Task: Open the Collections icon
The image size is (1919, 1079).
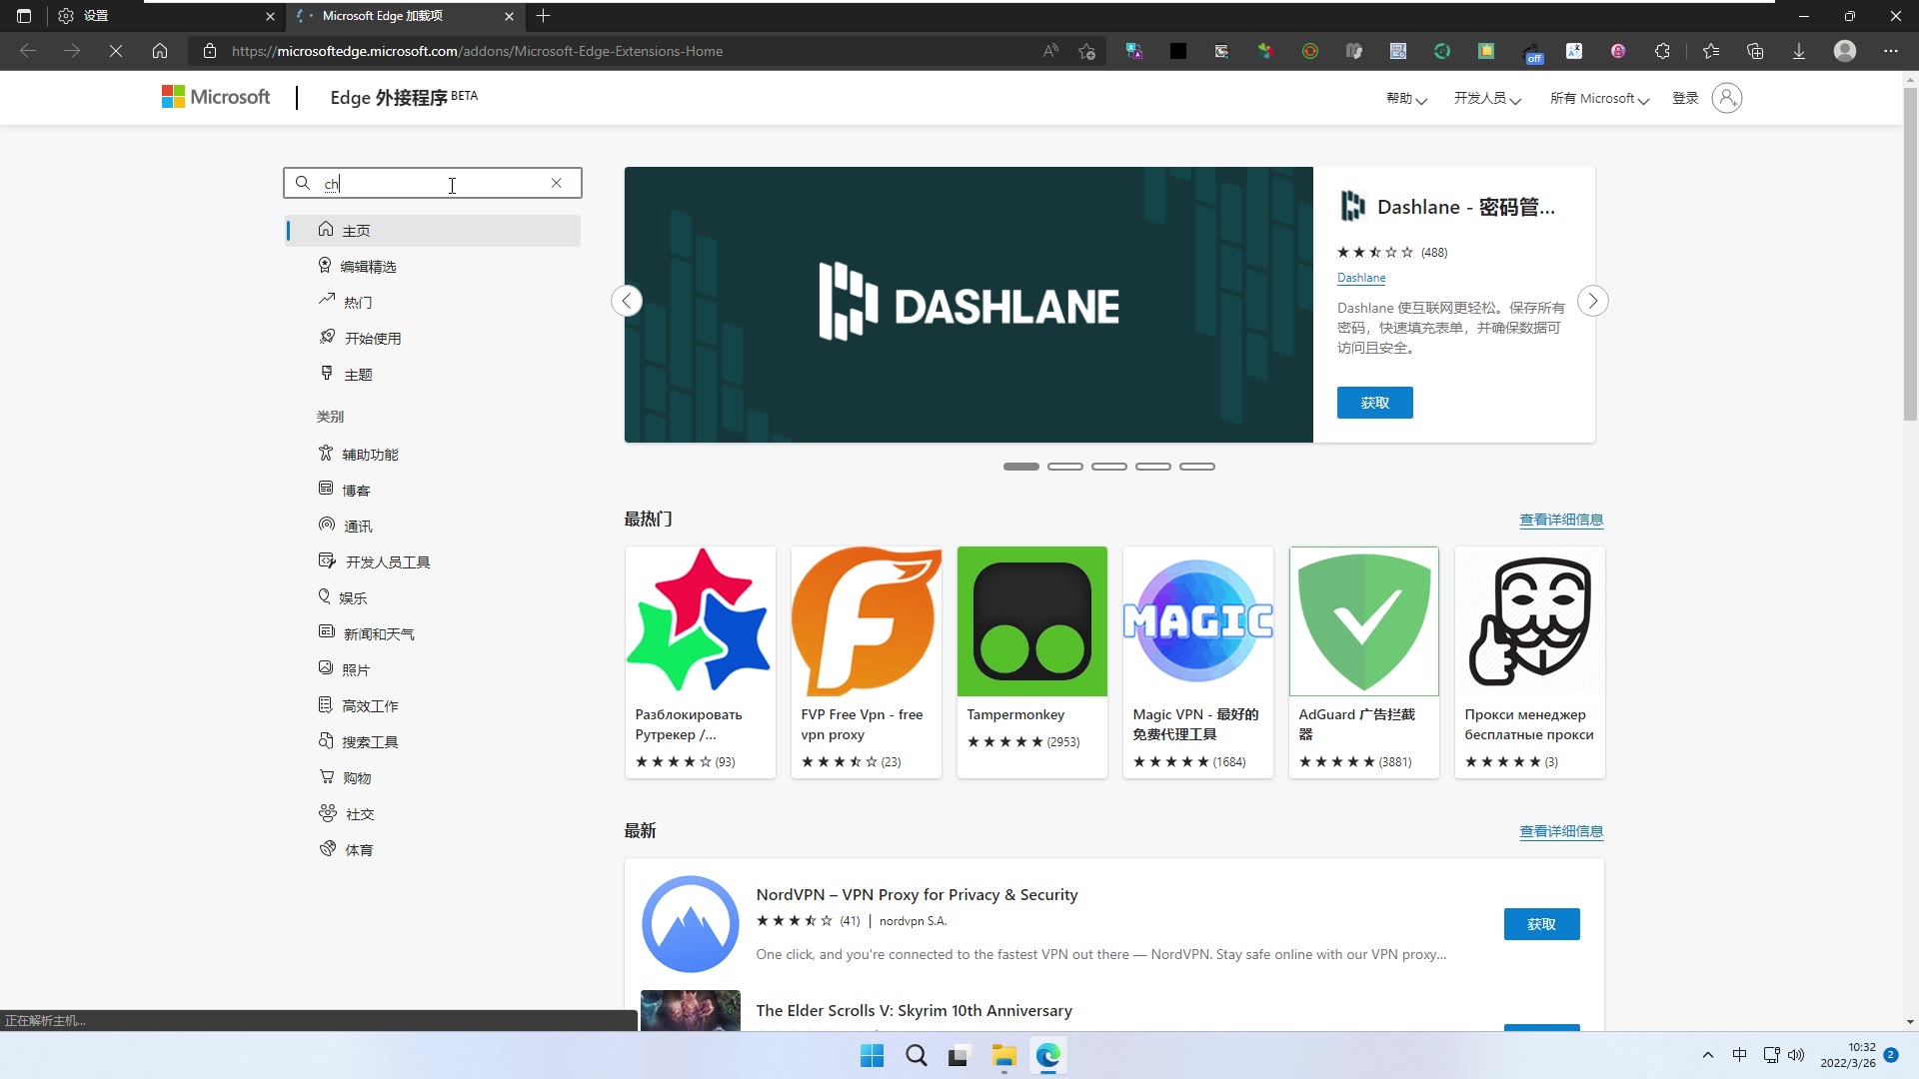Action: coord(1755,51)
